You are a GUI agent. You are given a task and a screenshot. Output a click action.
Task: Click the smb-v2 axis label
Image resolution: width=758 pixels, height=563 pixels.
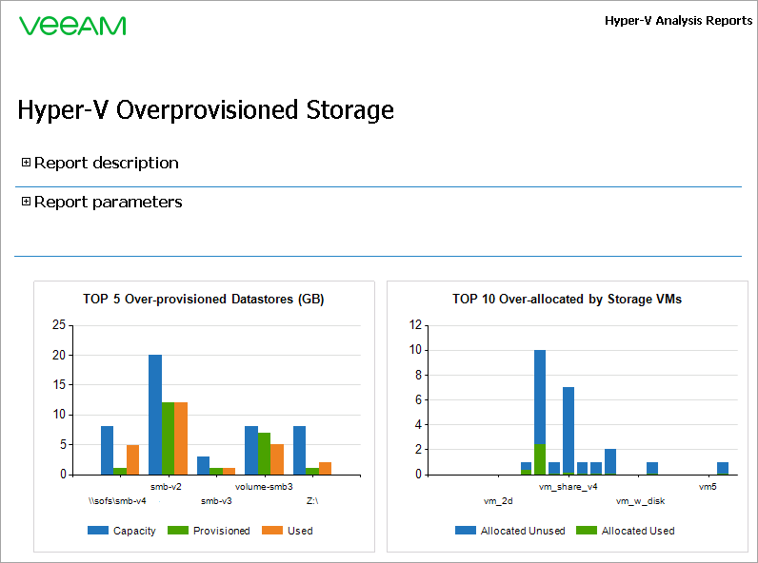[166, 487]
